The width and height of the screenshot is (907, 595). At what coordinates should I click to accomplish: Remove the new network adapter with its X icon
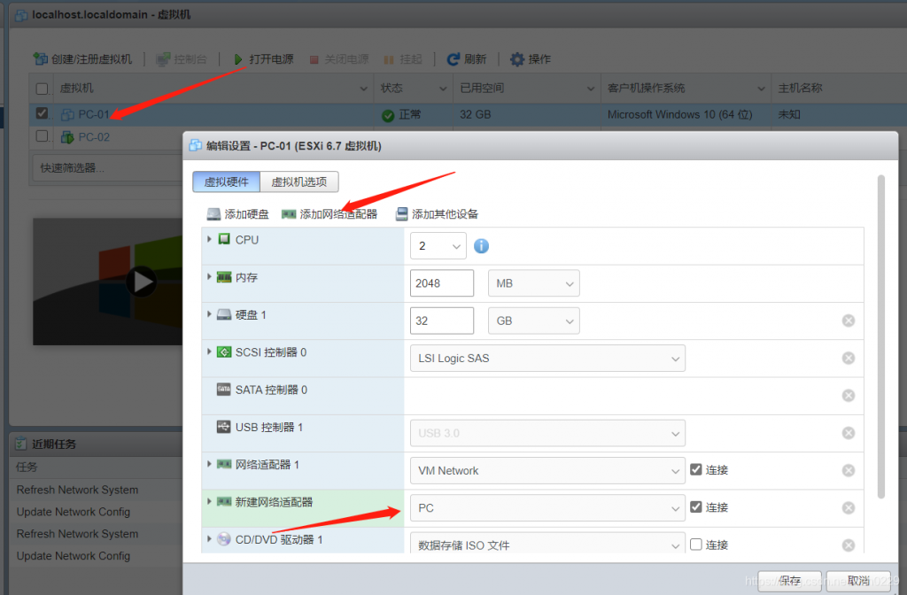(849, 507)
